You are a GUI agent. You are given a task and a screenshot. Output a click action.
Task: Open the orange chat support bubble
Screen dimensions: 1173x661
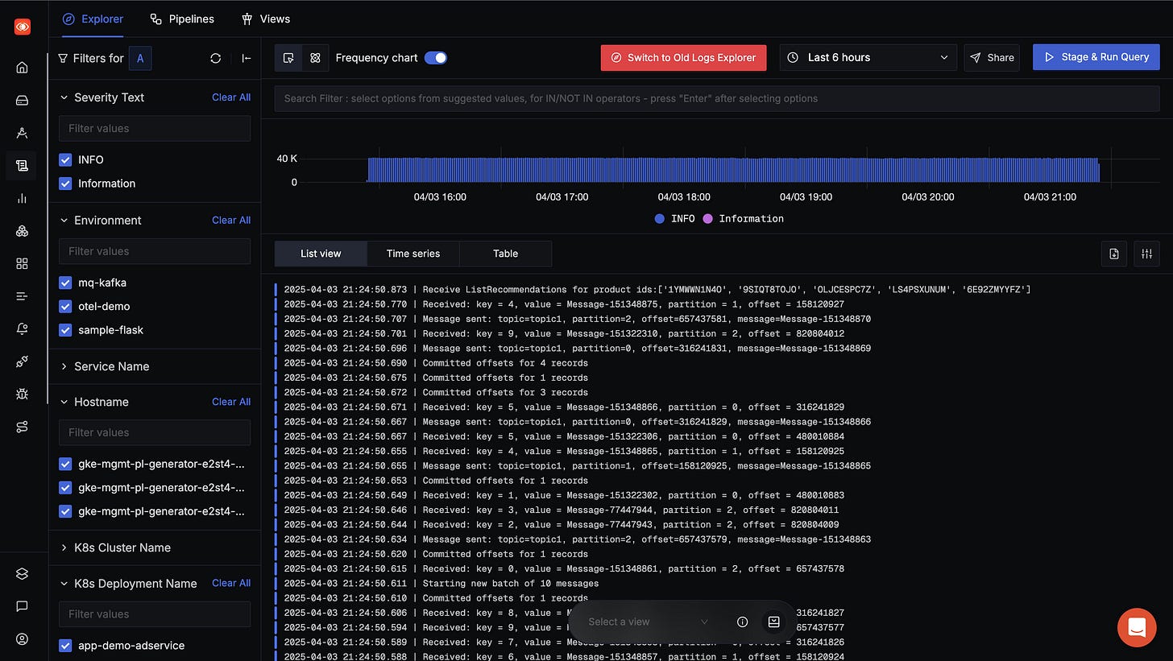point(1137,627)
